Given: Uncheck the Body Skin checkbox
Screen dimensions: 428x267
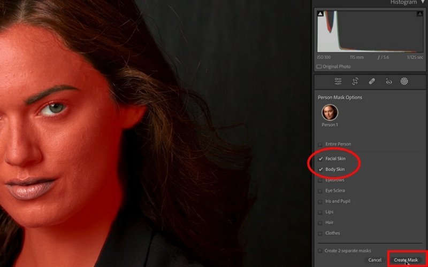Looking at the screenshot, I should click(320, 169).
